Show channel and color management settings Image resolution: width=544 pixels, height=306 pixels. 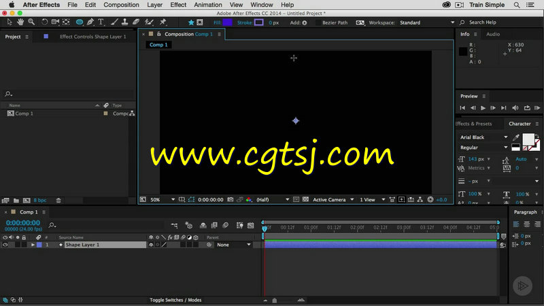click(x=249, y=199)
